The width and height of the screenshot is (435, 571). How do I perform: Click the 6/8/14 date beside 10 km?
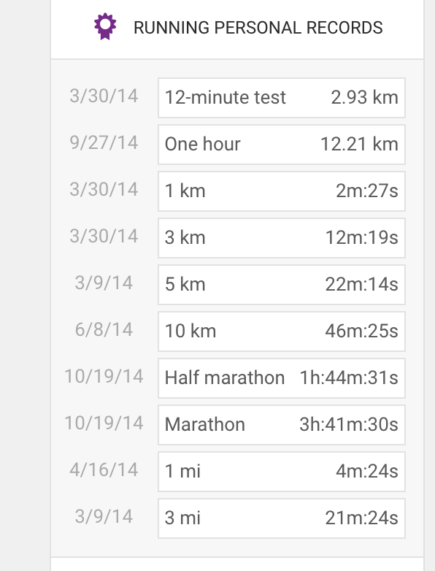coord(104,330)
